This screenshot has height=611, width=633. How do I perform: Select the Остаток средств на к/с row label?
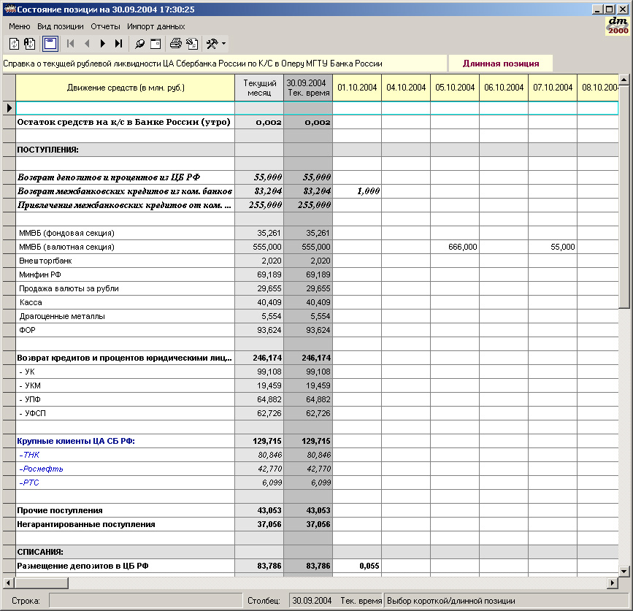click(123, 122)
